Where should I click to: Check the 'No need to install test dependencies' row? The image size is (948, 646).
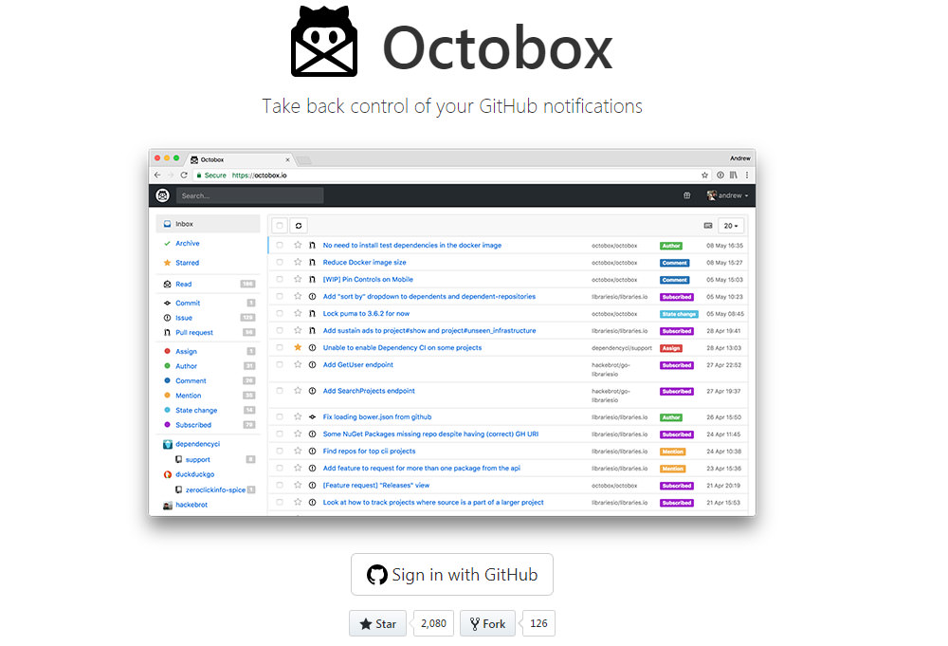(x=280, y=245)
